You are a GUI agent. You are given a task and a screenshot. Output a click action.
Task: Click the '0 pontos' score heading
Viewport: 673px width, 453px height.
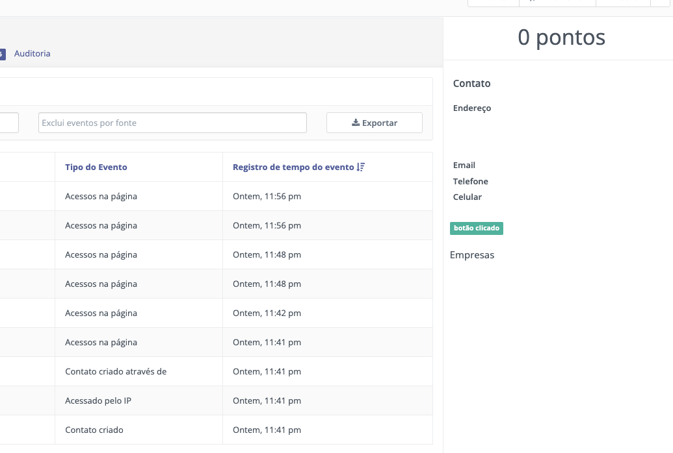pyautogui.click(x=562, y=38)
